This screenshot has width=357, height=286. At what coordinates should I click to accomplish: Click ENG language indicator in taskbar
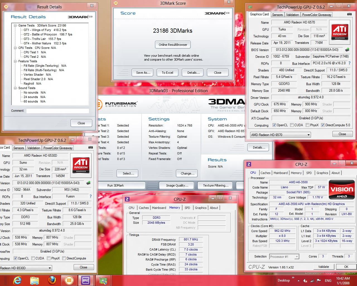(328, 281)
